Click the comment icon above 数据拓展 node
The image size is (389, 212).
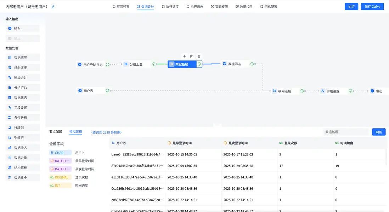coord(192,57)
